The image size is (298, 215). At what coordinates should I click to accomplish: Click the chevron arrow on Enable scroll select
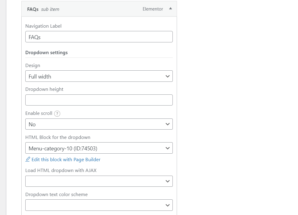[x=168, y=124]
